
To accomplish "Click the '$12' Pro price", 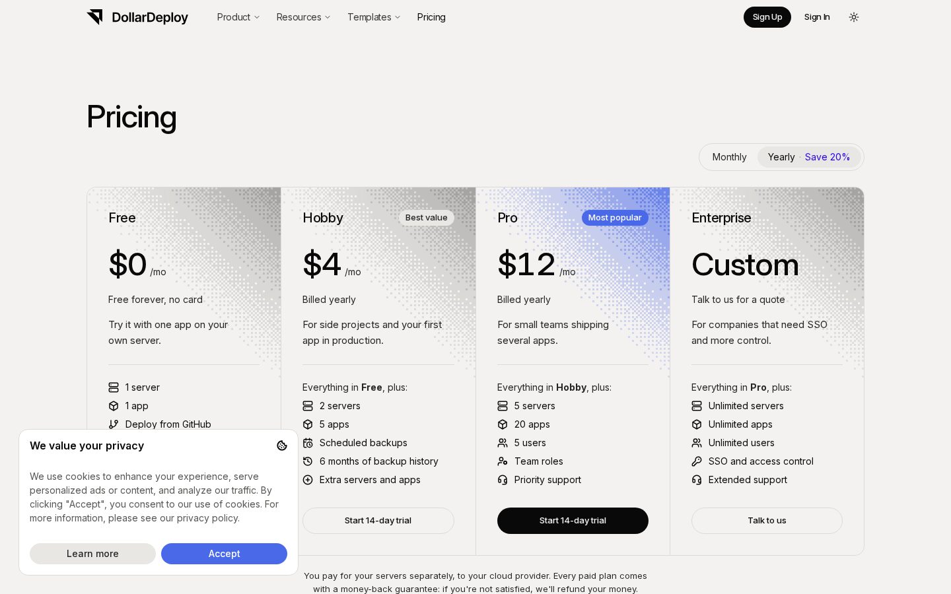I will tap(526, 265).
